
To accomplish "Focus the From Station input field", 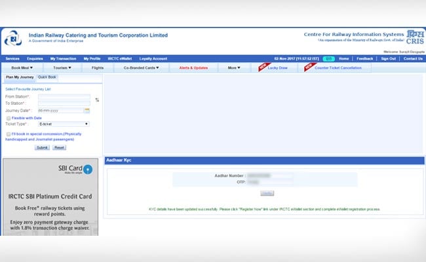I will click(x=64, y=97).
